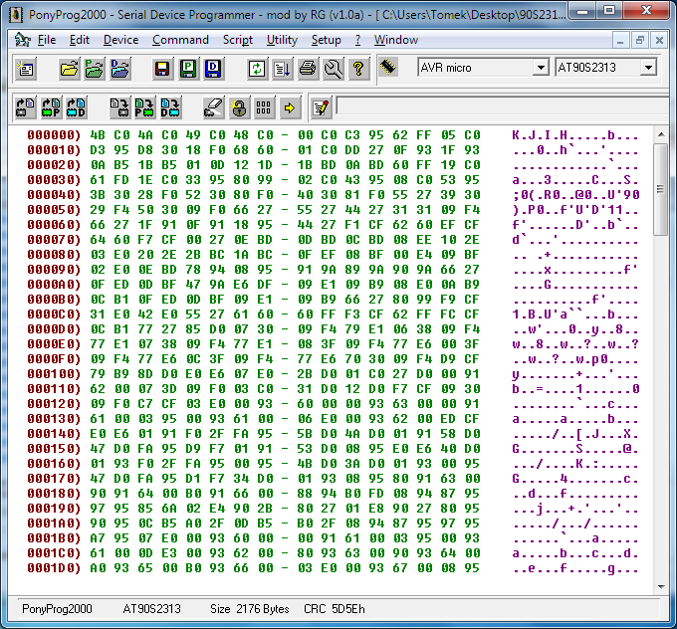Viewport: 677px width, 629px height.
Task: Save program (FLASH) file green floppy
Action: coord(188,69)
